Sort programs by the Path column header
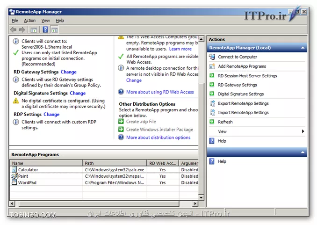The width and height of the screenshot is (317, 225). point(115,163)
